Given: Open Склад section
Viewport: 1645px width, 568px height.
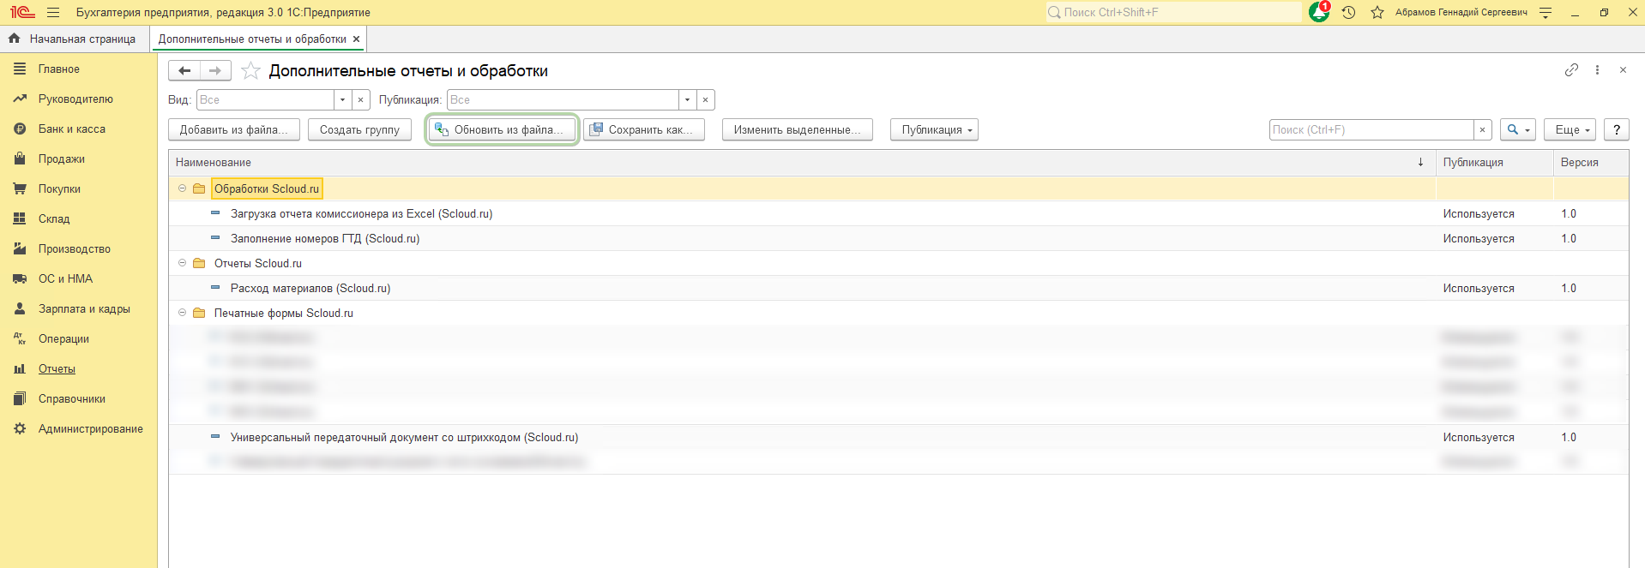Looking at the screenshot, I should pos(78,219).
